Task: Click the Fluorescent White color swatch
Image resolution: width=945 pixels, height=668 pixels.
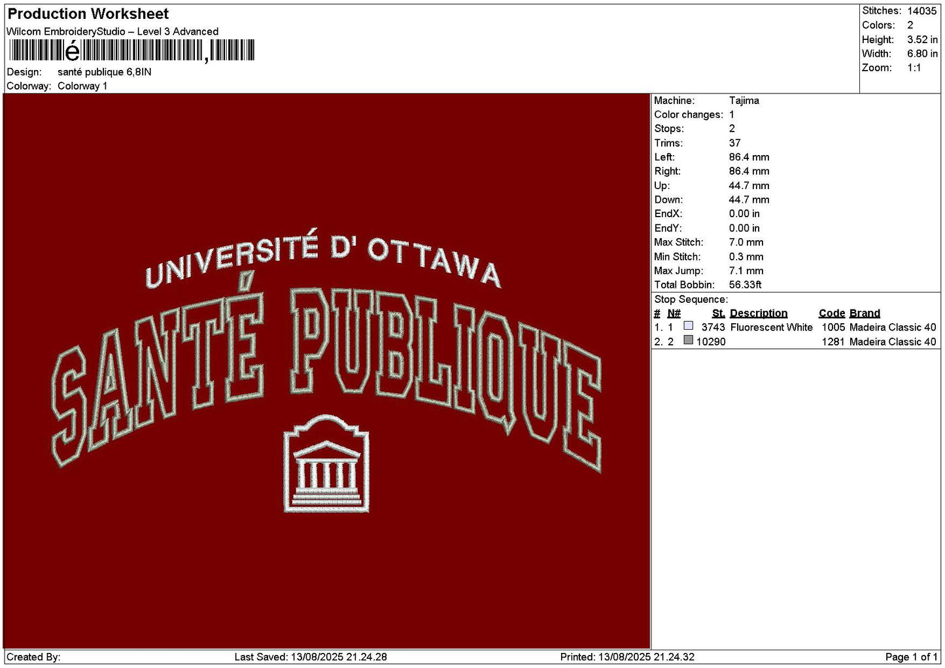Action: pos(688,326)
